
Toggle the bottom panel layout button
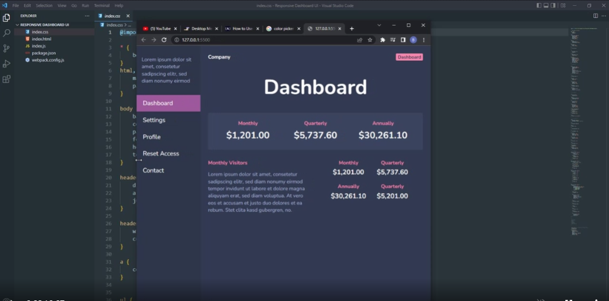(546, 6)
